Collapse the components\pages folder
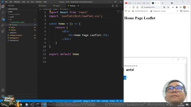 17,22
